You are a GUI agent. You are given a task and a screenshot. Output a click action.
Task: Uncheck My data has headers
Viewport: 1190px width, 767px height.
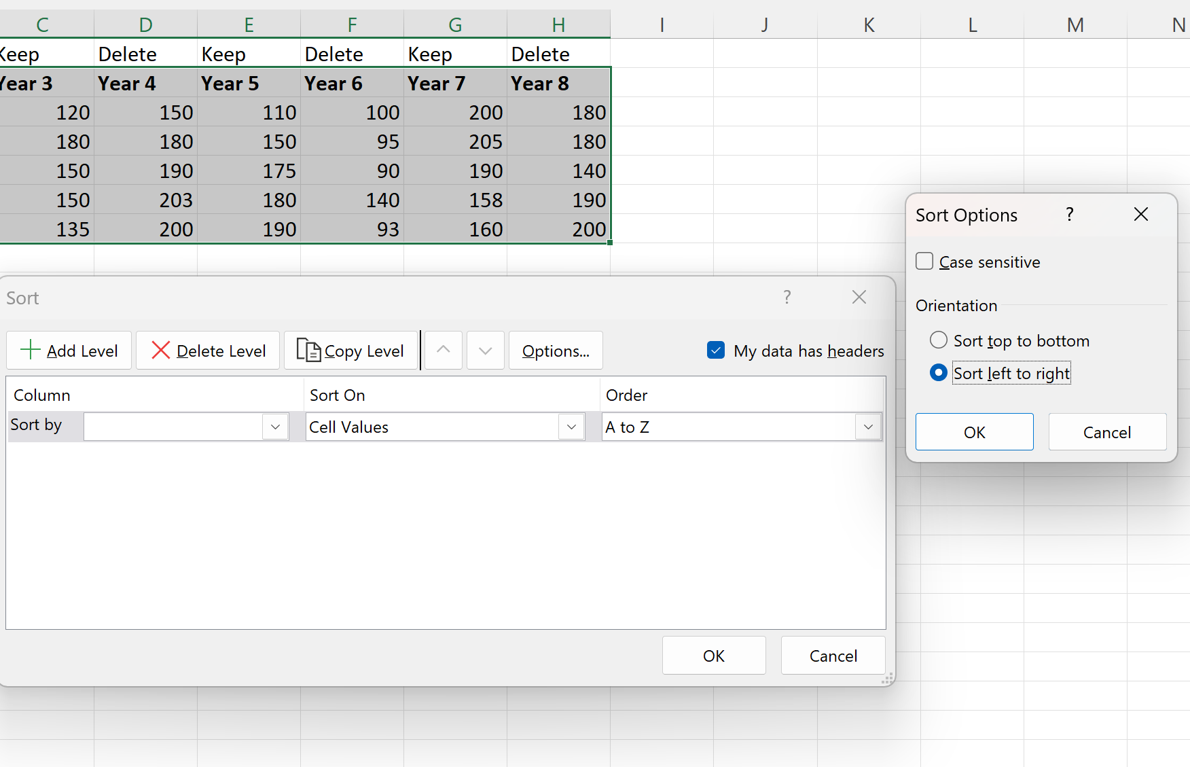tap(716, 350)
